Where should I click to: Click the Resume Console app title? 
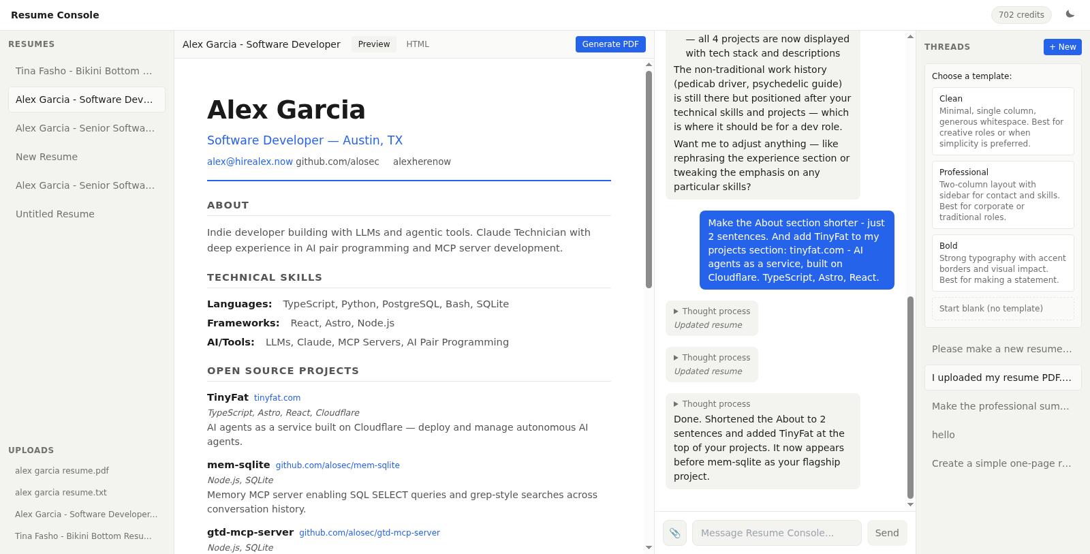click(x=55, y=15)
